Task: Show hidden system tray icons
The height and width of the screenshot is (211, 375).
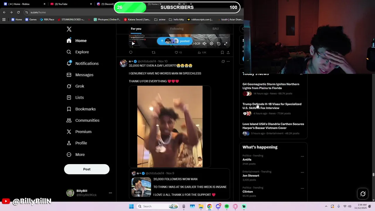Action: tap(326, 206)
